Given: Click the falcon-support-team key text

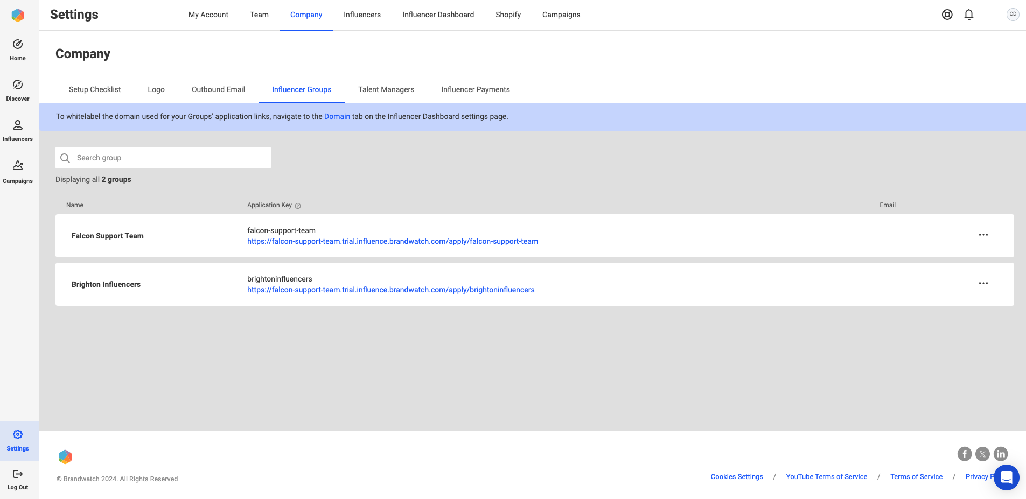Looking at the screenshot, I should click(x=281, y=230).
